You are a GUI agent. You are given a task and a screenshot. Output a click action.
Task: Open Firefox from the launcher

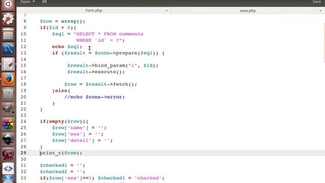[8, 79]
